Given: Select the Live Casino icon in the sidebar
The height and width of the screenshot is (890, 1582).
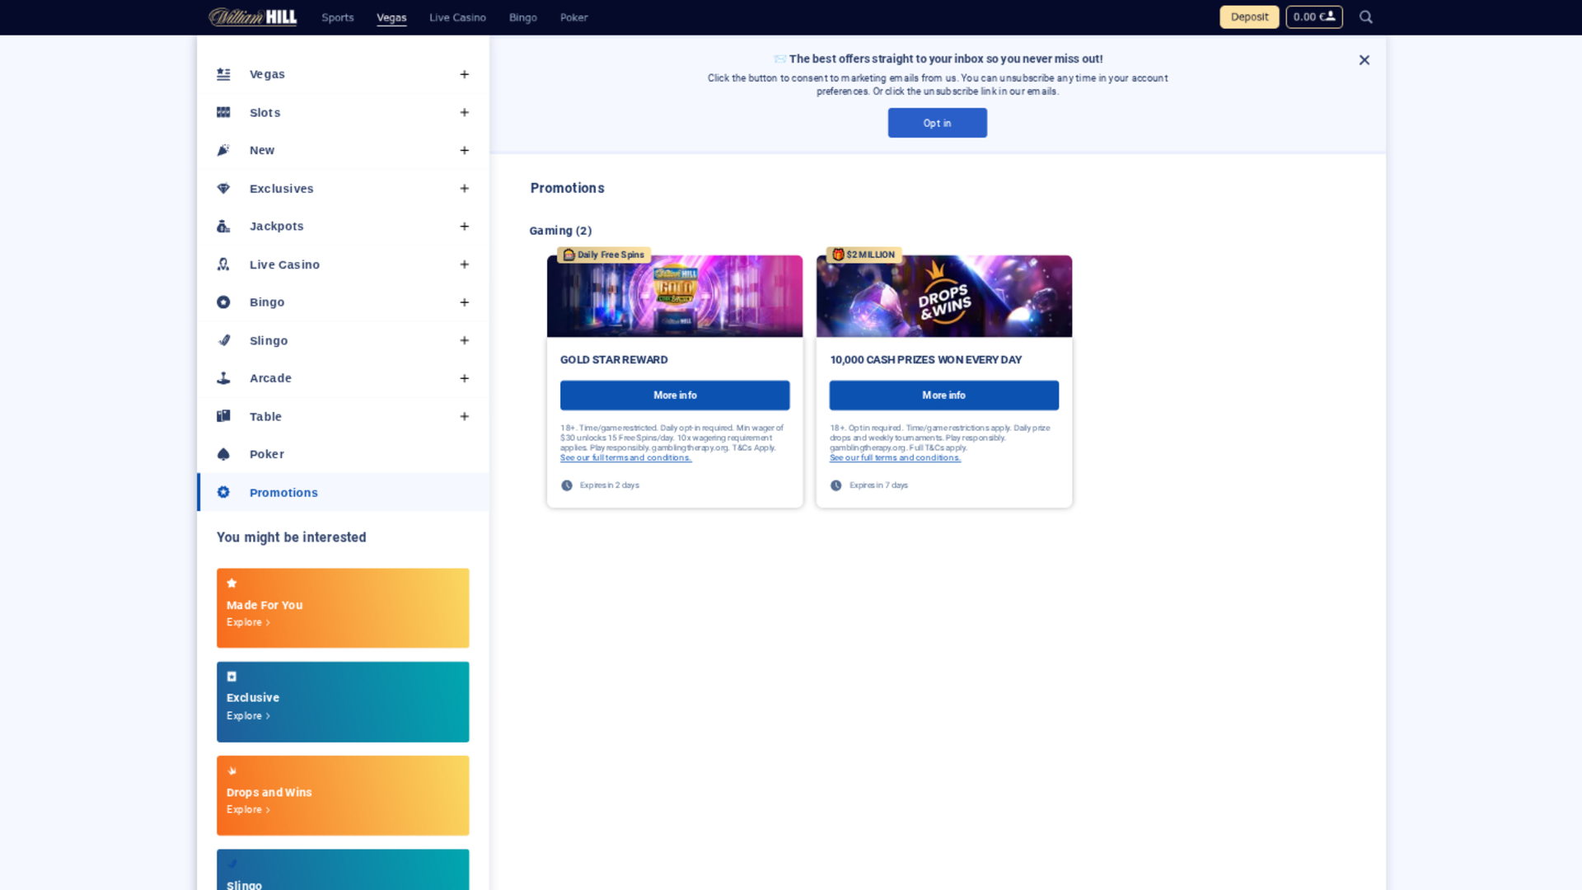Looking at the screenshot, I should coord(222,264).
